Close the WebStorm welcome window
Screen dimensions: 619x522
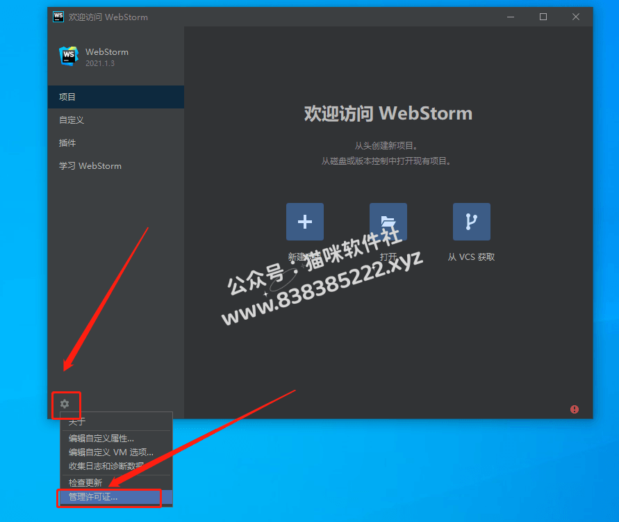tap(576, 17)
